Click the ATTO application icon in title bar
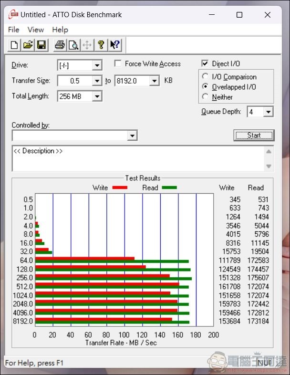 coord(13,15)
